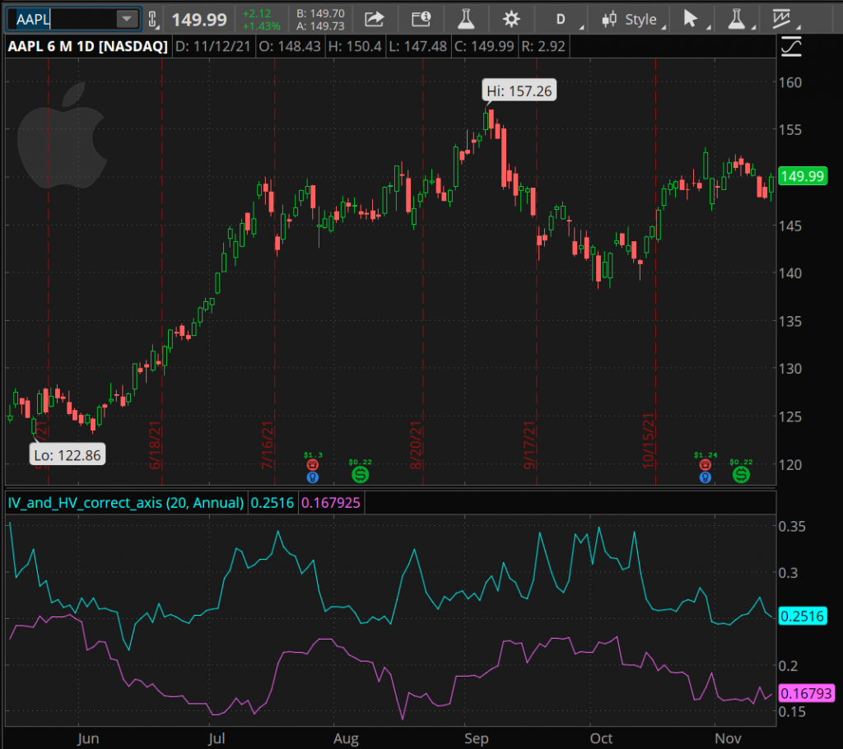Viewport: 843px width, 749px height.
Task: Click the R: 2.92 range value
Action: click(x=543, y=46)
